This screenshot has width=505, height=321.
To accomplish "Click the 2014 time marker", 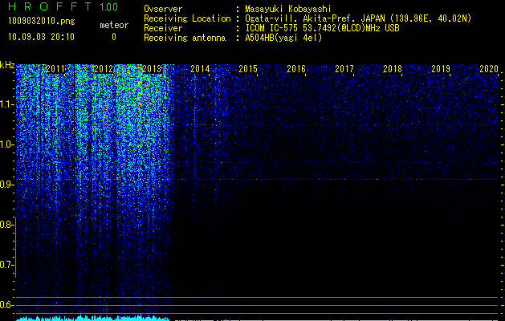I will [200, 69].
